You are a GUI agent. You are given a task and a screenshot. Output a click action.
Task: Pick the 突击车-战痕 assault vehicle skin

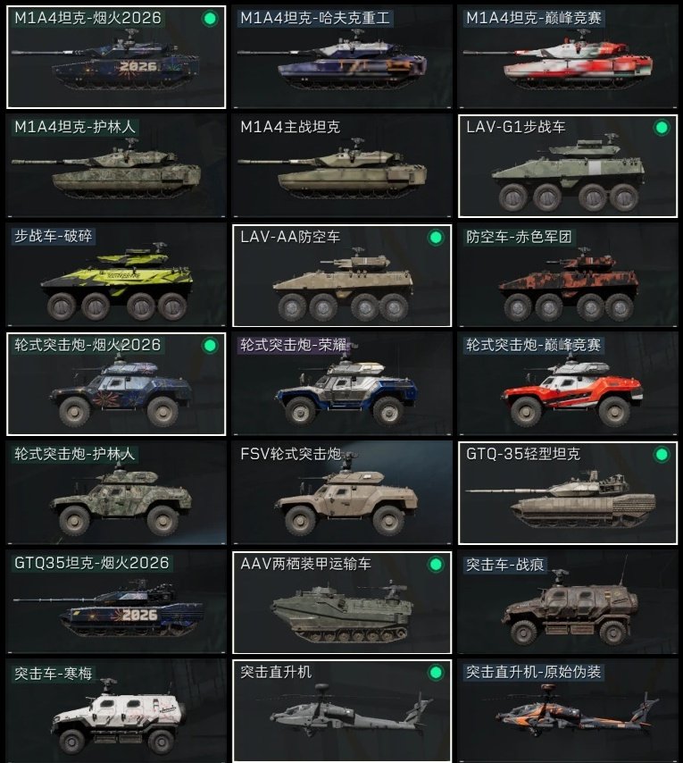[x=568, y=602]
